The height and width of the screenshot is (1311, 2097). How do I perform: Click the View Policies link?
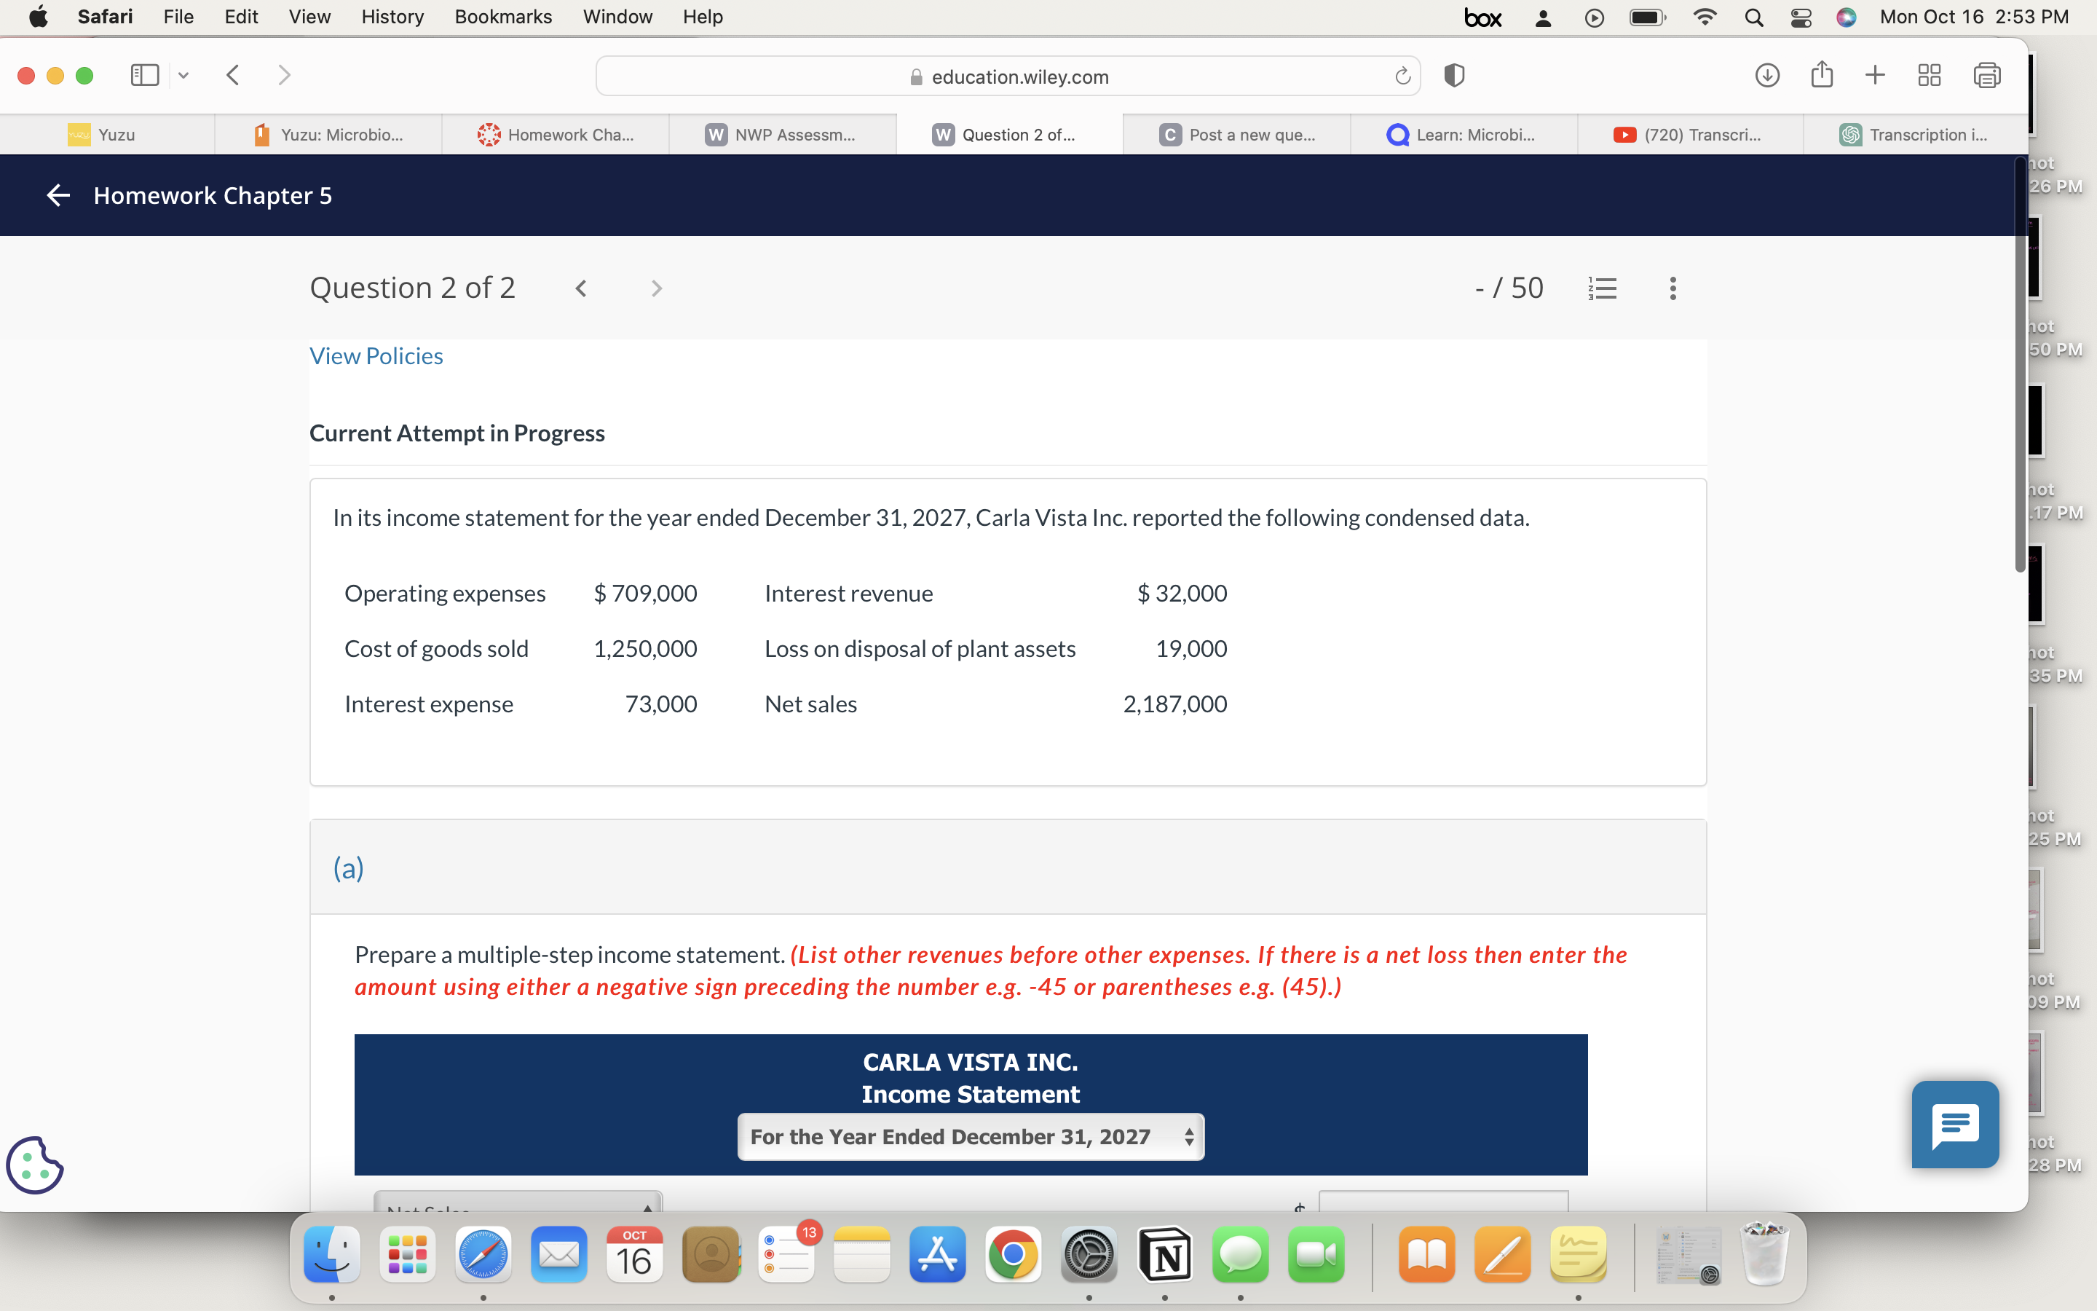coord(376,355)
